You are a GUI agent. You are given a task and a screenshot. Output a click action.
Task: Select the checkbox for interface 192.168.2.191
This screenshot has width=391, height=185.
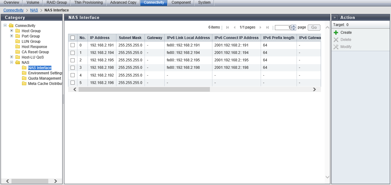pos(73,45)
